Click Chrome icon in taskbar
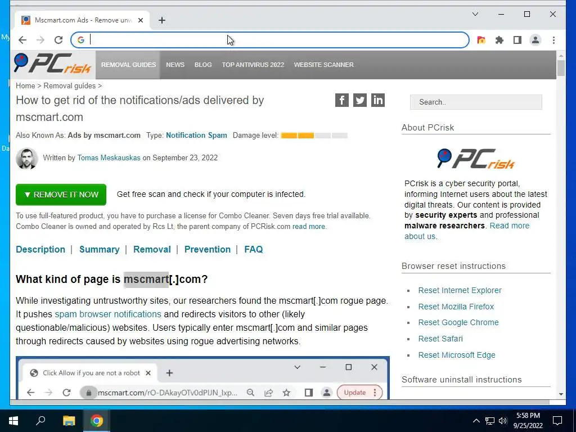Image resolution: width=576 pixels, height=432 pixels. [97, 421]
